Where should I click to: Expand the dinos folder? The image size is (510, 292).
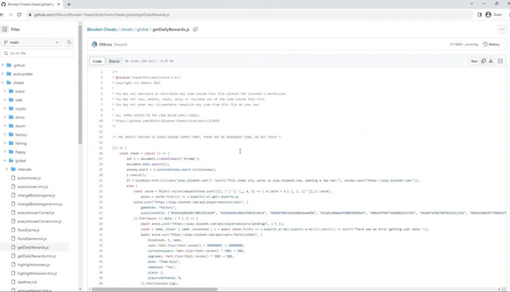tap(4, 117)
